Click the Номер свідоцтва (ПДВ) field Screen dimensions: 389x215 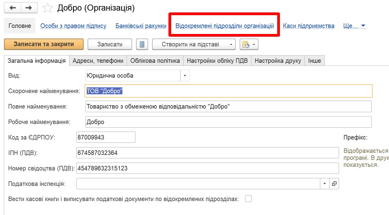click(x=208, y=168)
